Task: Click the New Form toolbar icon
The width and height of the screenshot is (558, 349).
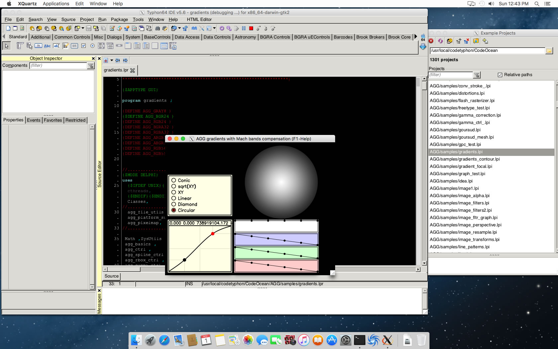Action: pyautogui.click(x=15, y=28)
